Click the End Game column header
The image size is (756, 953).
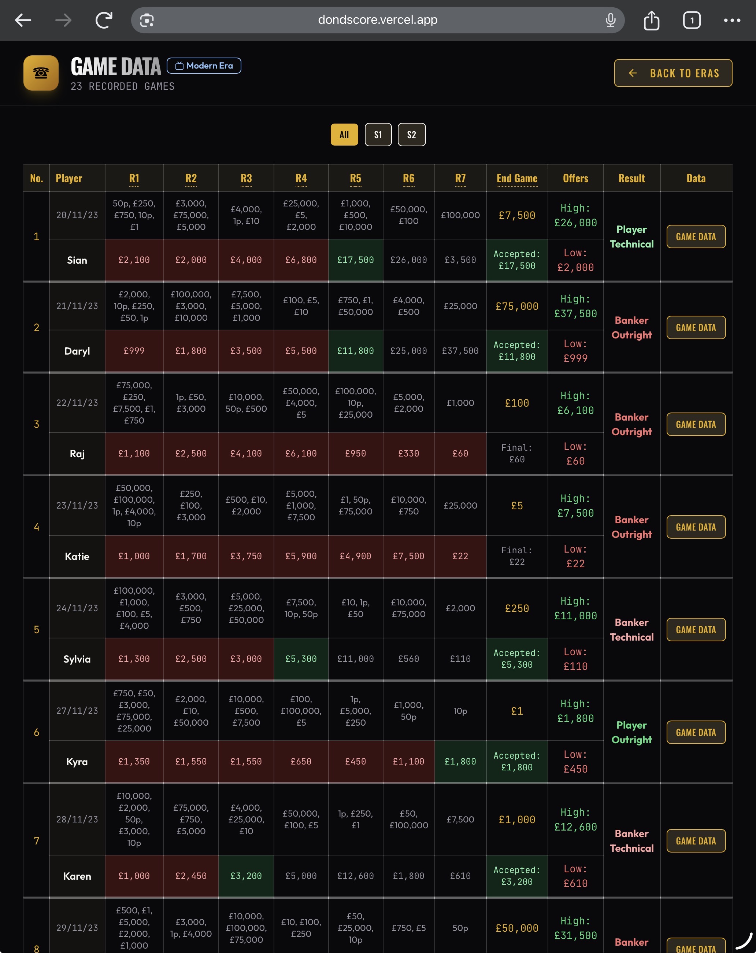(517, 178)
